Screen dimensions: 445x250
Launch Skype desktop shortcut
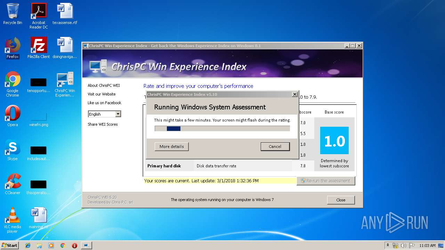(13, 150)
